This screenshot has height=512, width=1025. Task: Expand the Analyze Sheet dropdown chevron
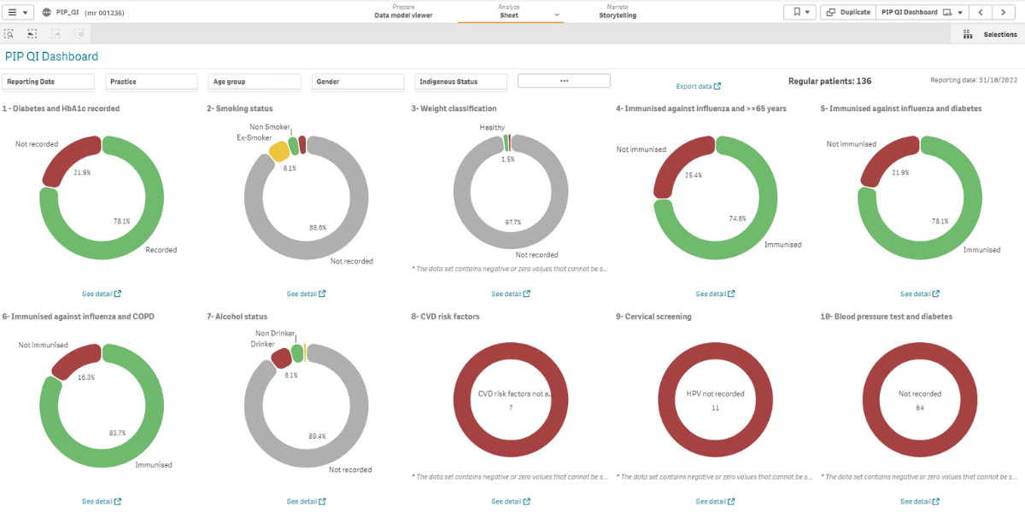click(x=557, y=15)
